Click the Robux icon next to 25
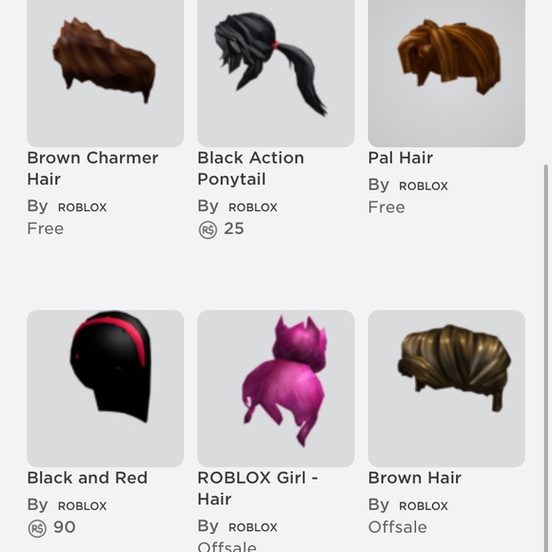 (x=207, y=230)
